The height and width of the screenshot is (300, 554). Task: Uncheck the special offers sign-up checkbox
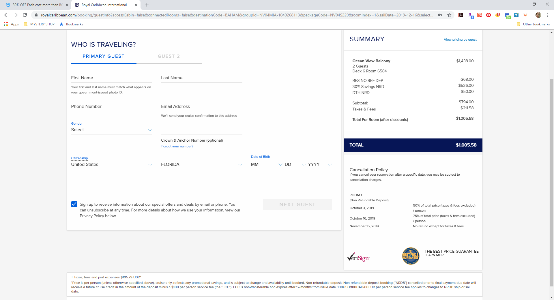[x=74, y=204]
